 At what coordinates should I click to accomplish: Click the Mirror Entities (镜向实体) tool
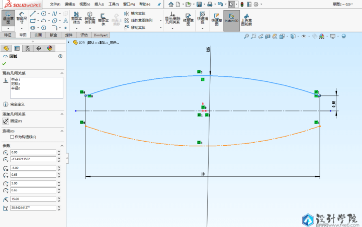pyautogui.click(x=136, y=13)
